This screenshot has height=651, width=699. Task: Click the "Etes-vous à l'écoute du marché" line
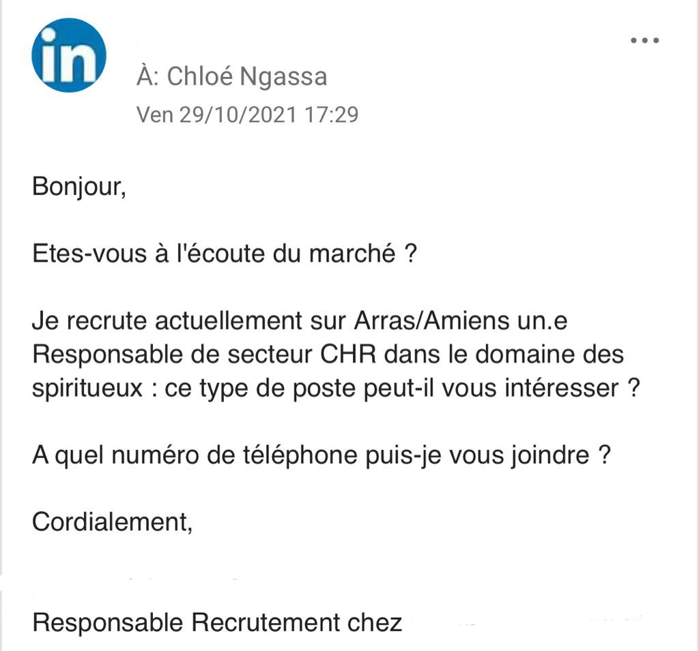pyautogui.click(x=224, y=254)
